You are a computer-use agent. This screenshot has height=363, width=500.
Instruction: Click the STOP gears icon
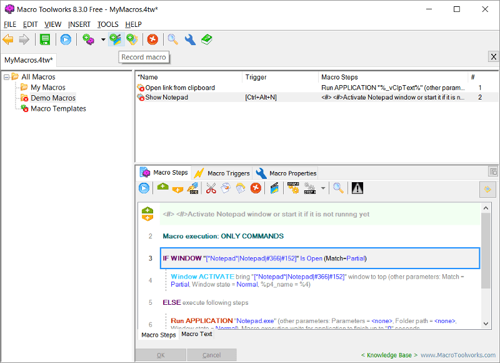[309, 188]
